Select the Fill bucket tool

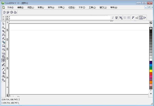(x=4, y=76)
